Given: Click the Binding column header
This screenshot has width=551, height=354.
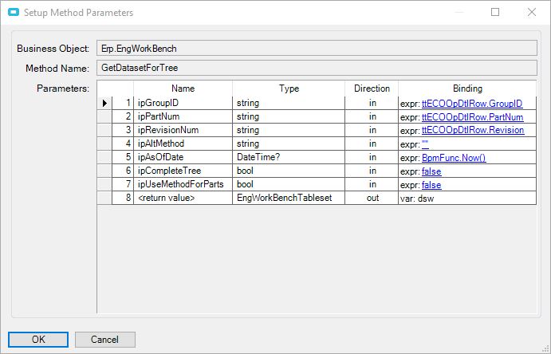Looking at the screenshot, I should click(x=467, y=88).
